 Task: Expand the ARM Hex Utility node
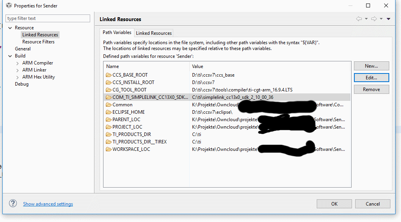[x=18, y=77]
